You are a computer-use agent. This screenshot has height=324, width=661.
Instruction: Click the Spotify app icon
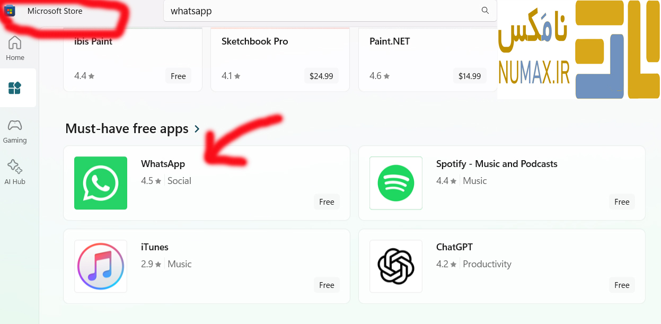tap(396, 183)
